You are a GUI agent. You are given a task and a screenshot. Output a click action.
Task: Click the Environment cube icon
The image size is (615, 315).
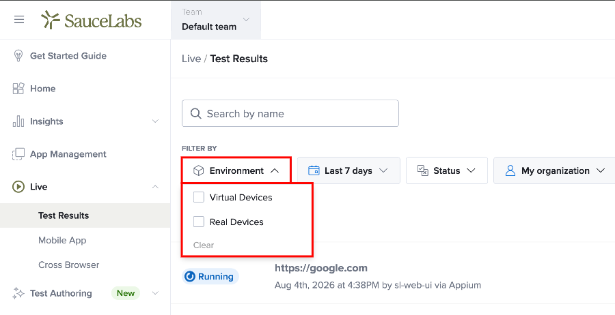pyautogui.click(x=198, y=170)
